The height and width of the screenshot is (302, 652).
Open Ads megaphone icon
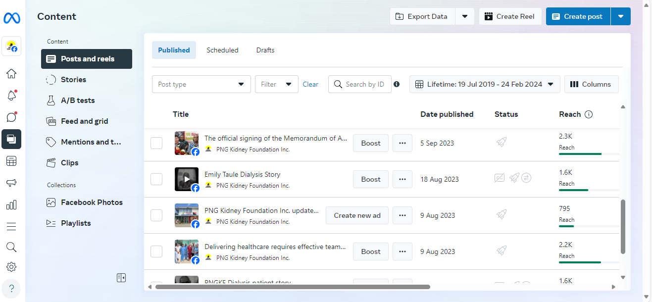[11, 183]
